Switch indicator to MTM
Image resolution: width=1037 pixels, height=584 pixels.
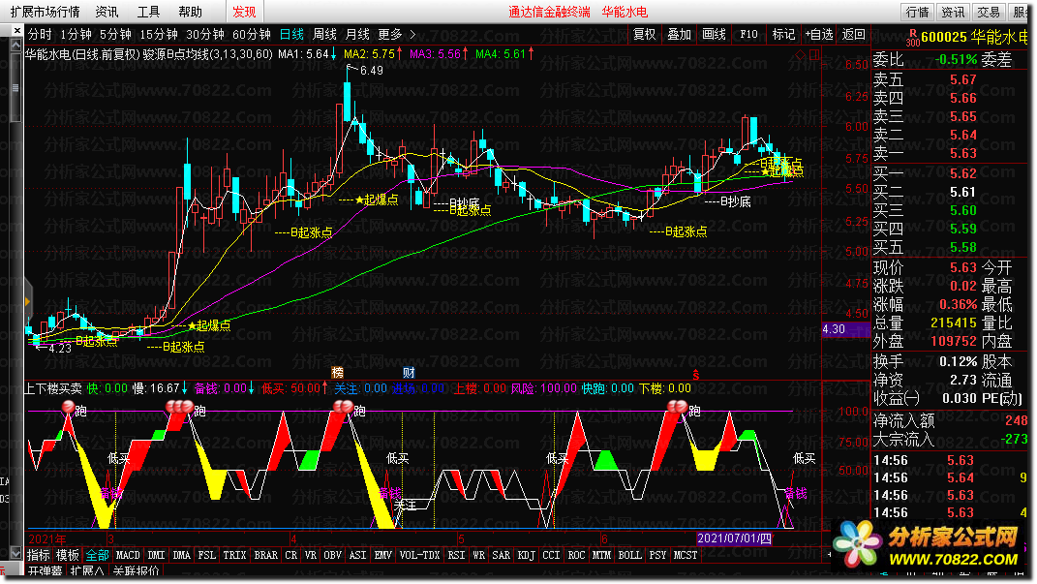pos(602,555)
